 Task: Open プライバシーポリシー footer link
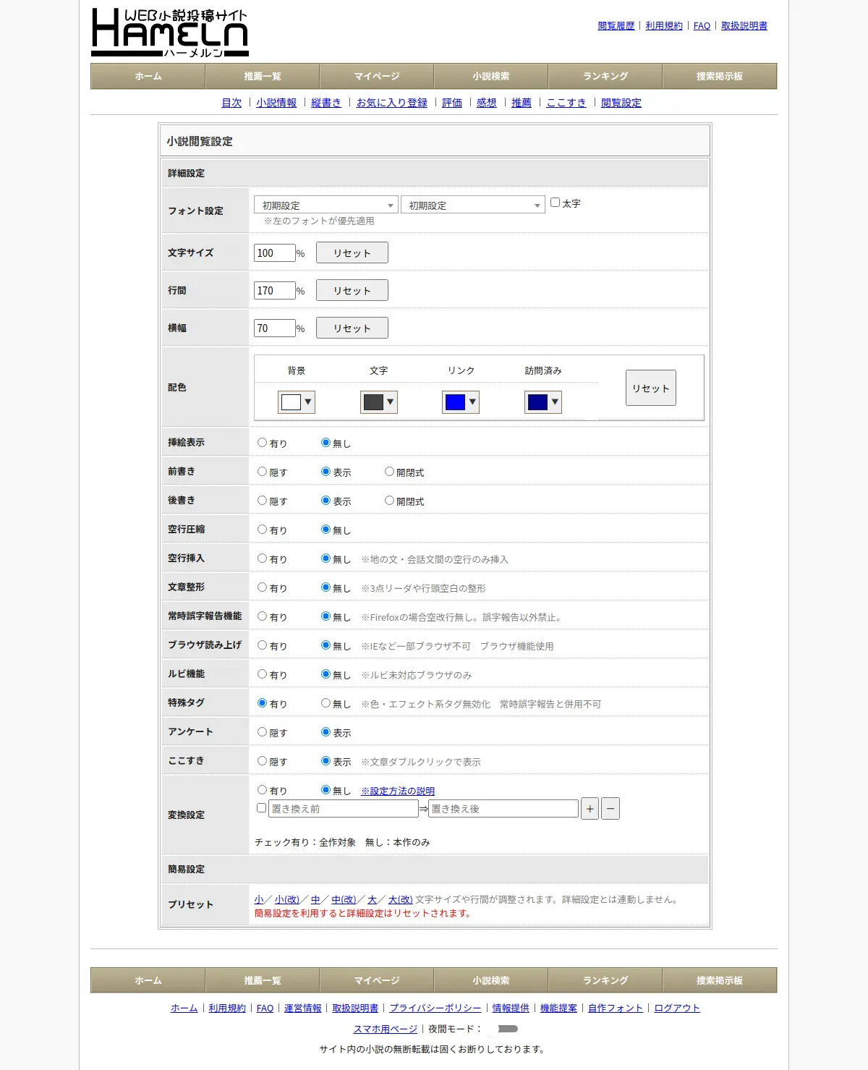pyautogui.click(x=435, y=1008)
